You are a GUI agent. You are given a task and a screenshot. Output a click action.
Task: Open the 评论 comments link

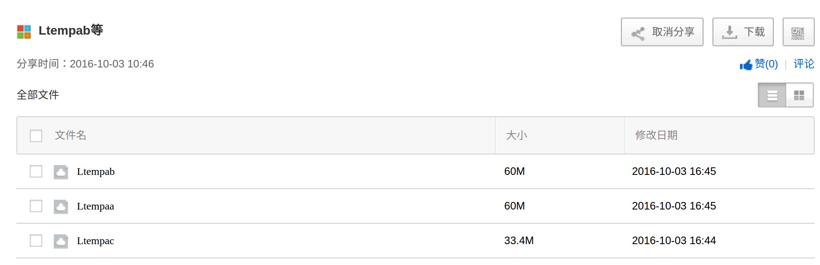(x=804, y=64)
